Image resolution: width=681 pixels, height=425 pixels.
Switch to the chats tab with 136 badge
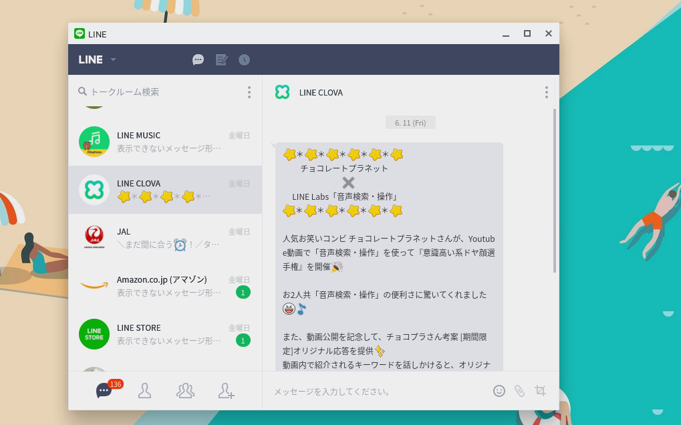pos(104,391)
